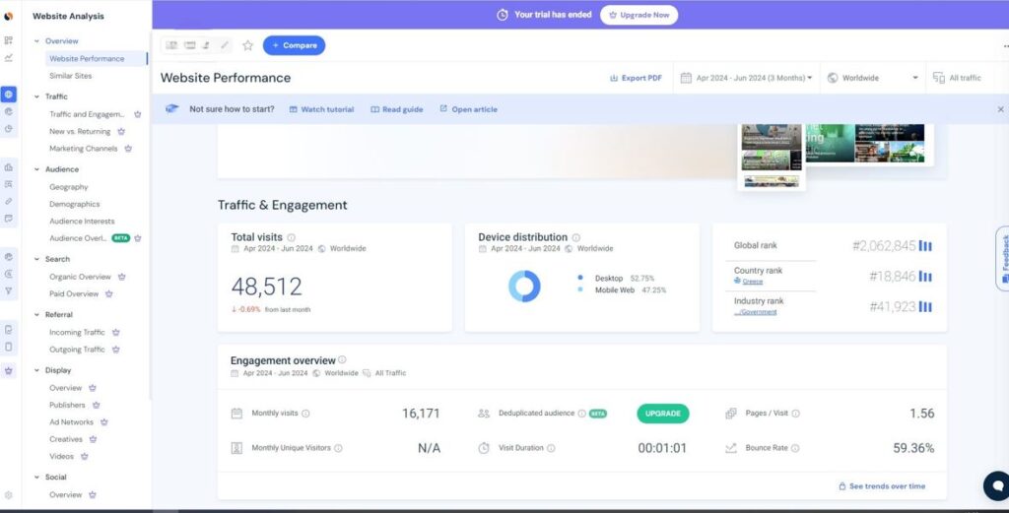
Task: Click the Greece country rank link
Action: (x=753, y=282)
